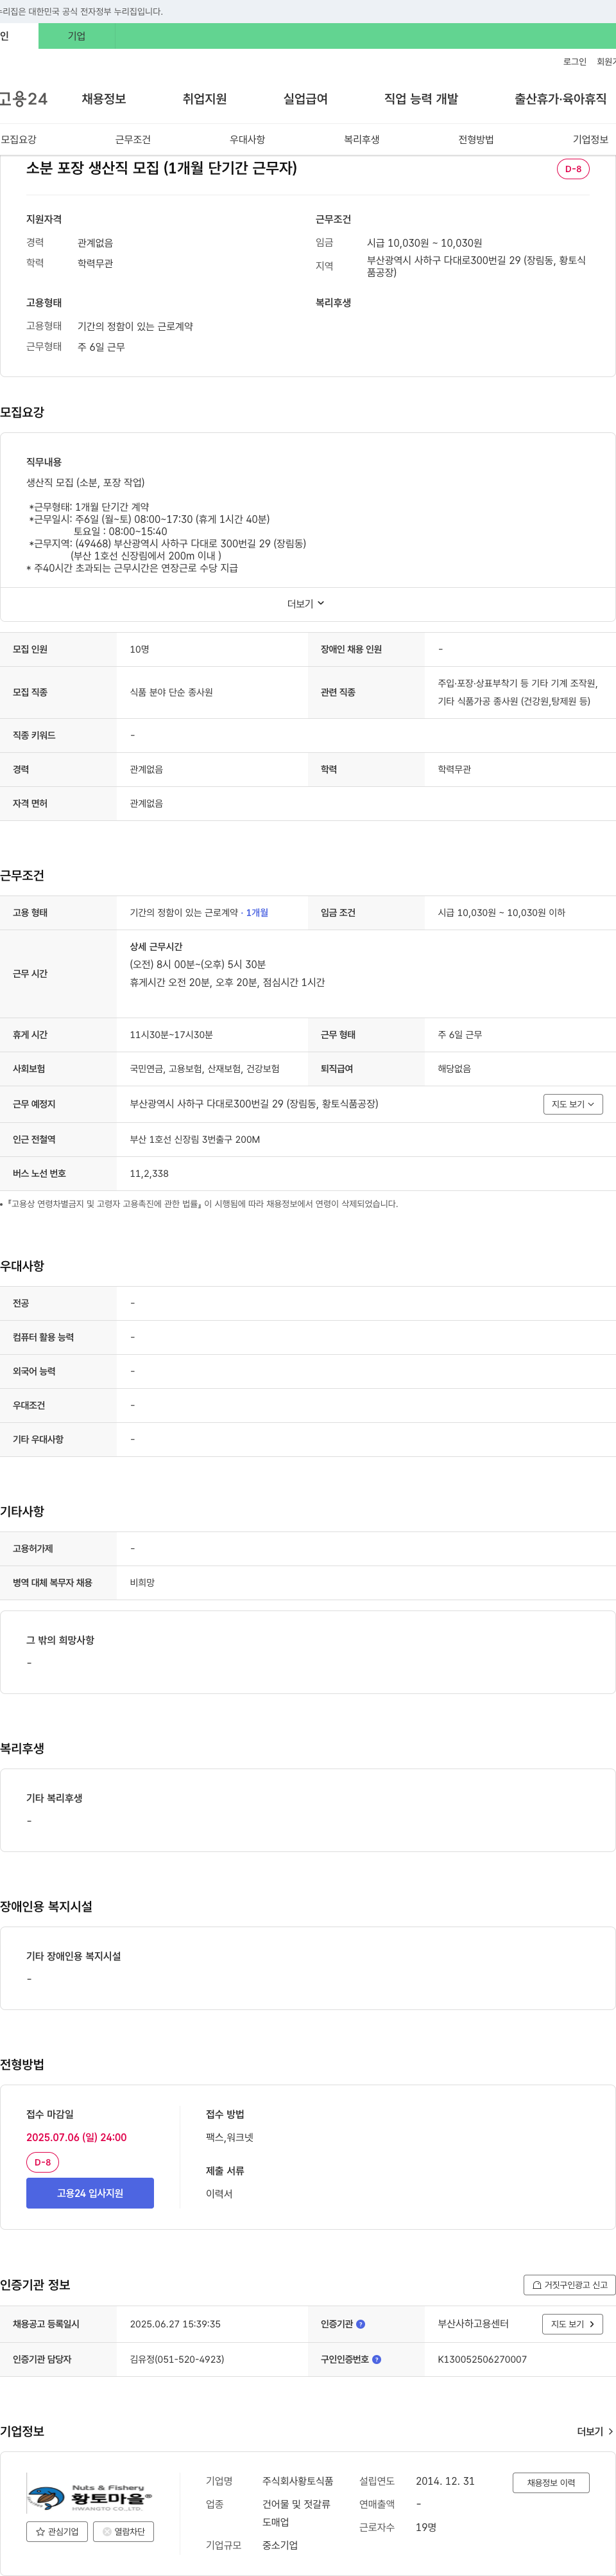Jump to 복리후생 anchor tab

361,139
